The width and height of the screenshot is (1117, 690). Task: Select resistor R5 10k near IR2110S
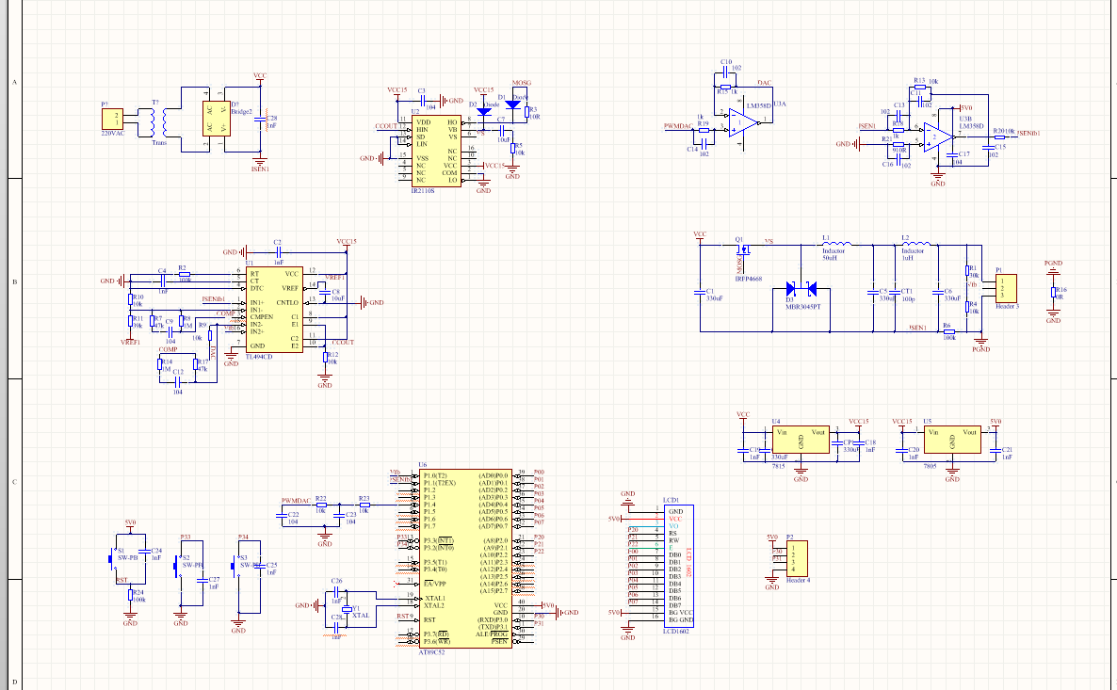tap(512, 148)
